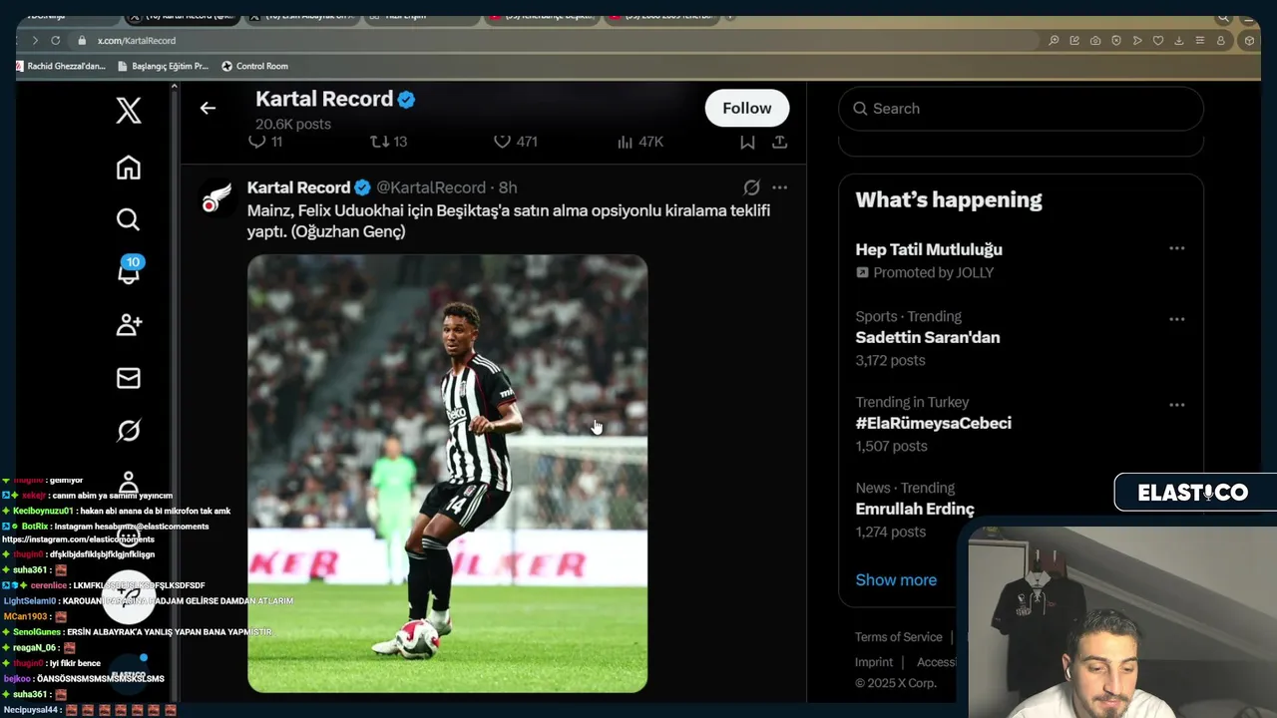Open options for Sadettin Saran'dan trend
The height and width of the screenshot is (718, 1277).
pos(1177,319)
